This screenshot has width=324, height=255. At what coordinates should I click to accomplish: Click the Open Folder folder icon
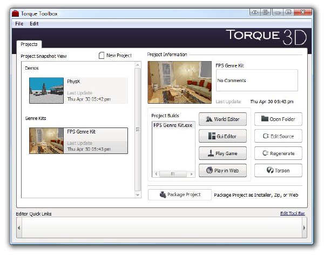[265, 118]
